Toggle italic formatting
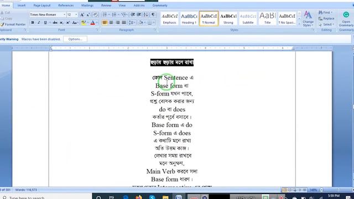The image size is (354, 199). coord(39,23)
